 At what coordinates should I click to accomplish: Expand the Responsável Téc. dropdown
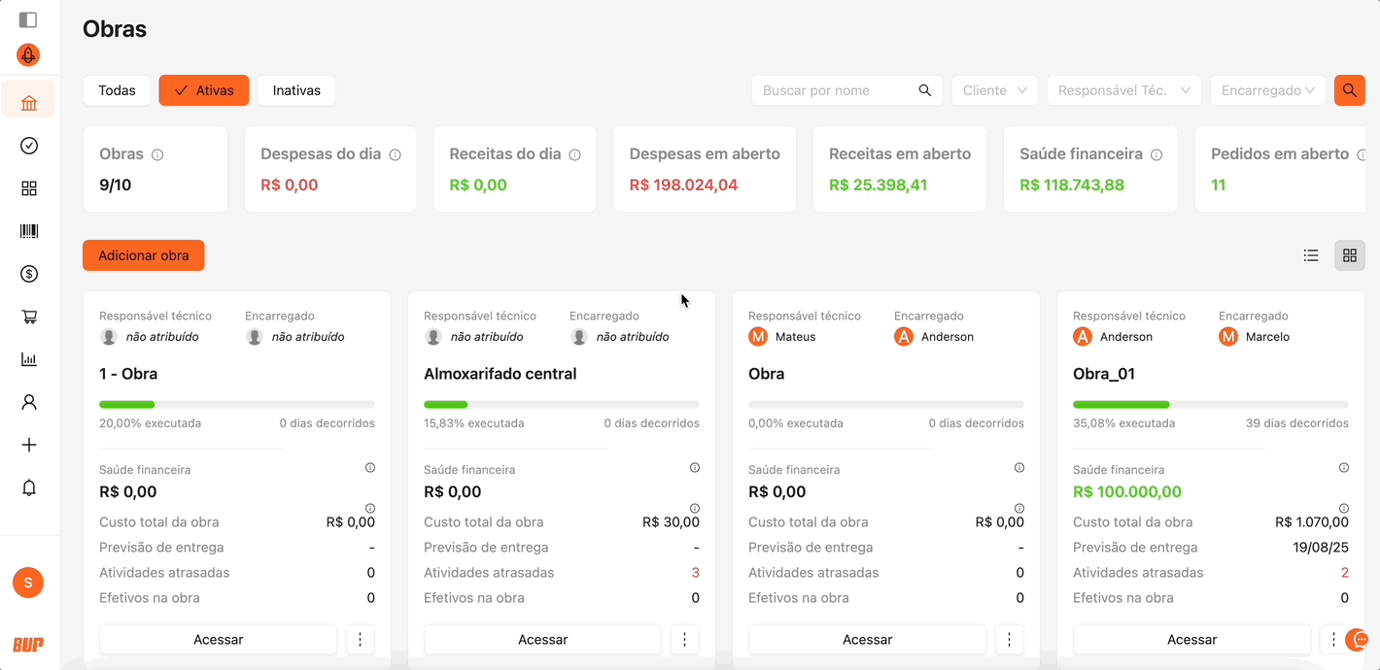point(1123,90)
